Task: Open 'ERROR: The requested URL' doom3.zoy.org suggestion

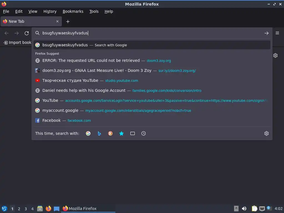Action: [x=152, y=60]
